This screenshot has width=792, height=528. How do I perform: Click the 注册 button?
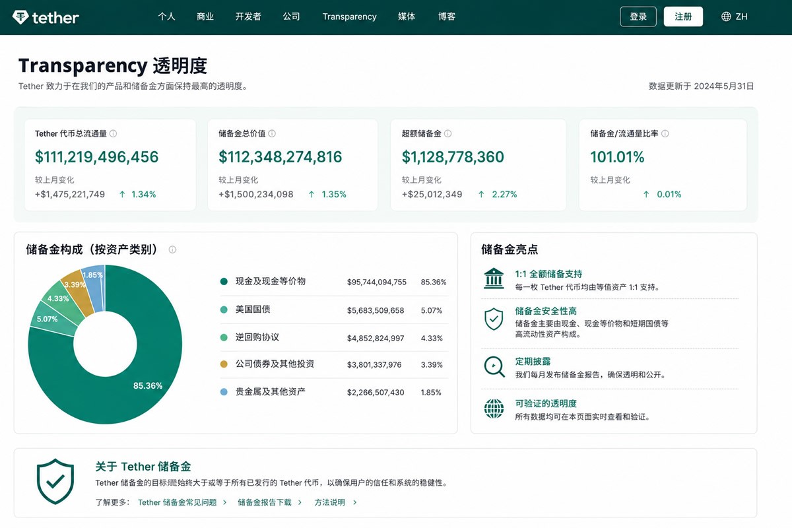(x=683, y=16)
